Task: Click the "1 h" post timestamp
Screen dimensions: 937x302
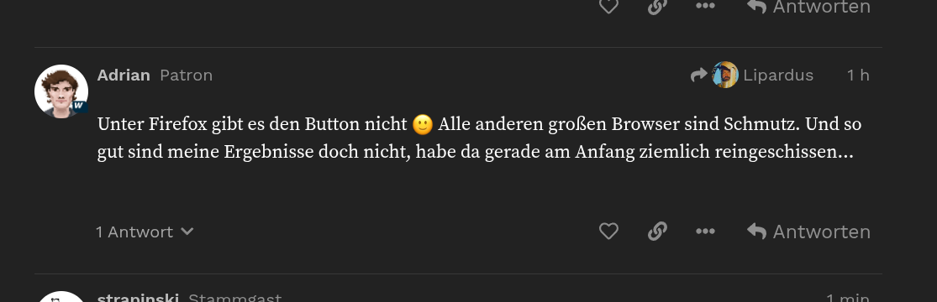Action: coord(857,75)
